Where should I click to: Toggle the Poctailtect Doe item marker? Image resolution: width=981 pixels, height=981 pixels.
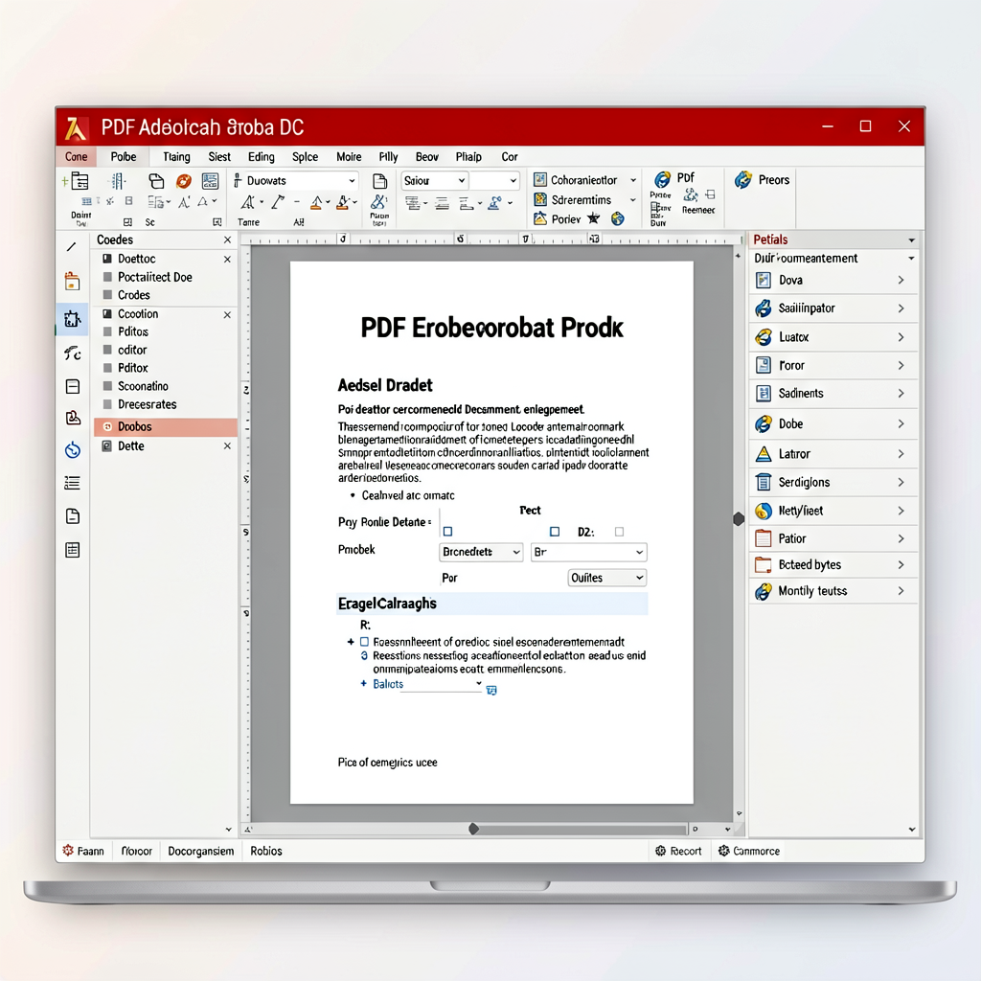pos(107,277)
